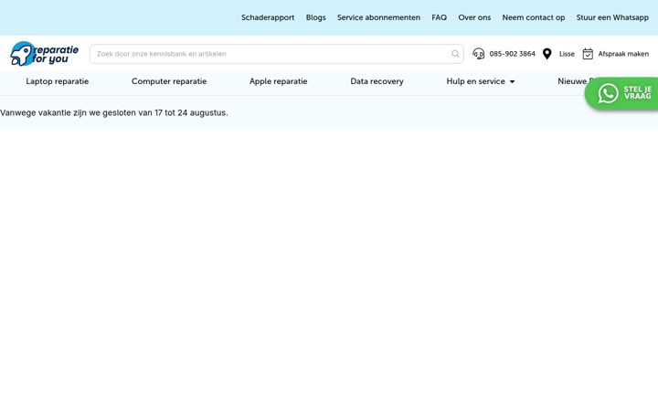This screenshot has width=658, height=411.
Task: Expand the Hulp en service dropdown
Action: click(x=480, y=81)
